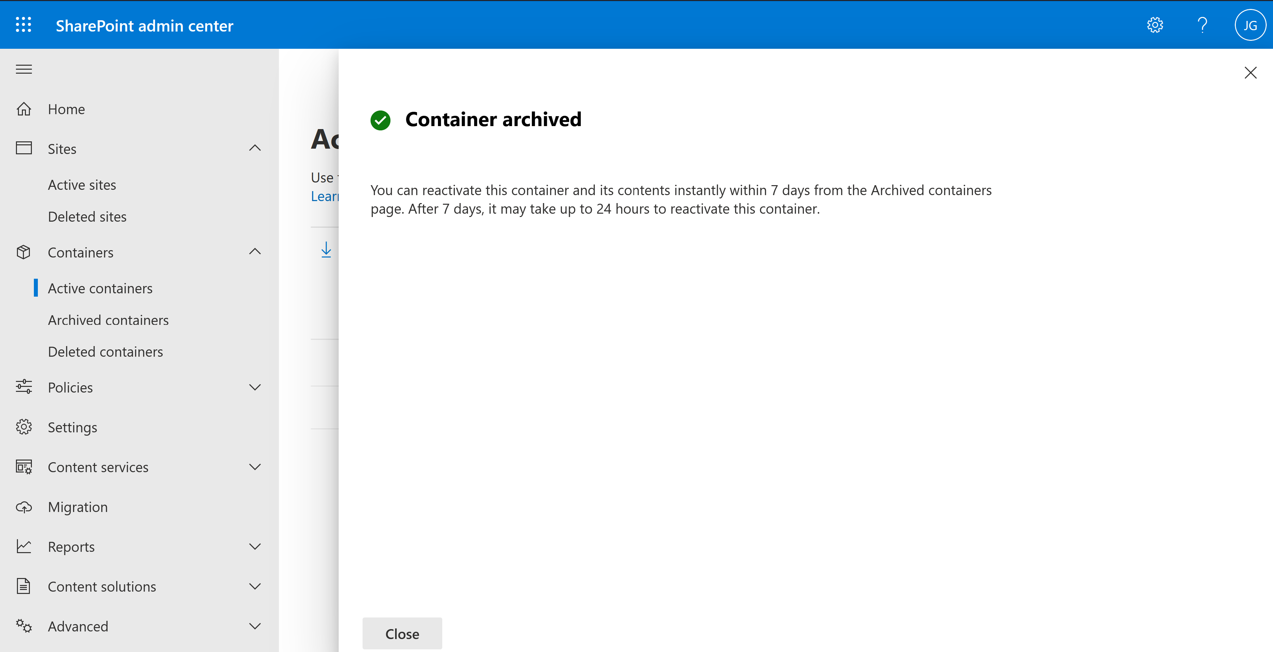Open the Deleted containers page
The height and width of the screenshot is (652, 1273).
tap(105, 351)
